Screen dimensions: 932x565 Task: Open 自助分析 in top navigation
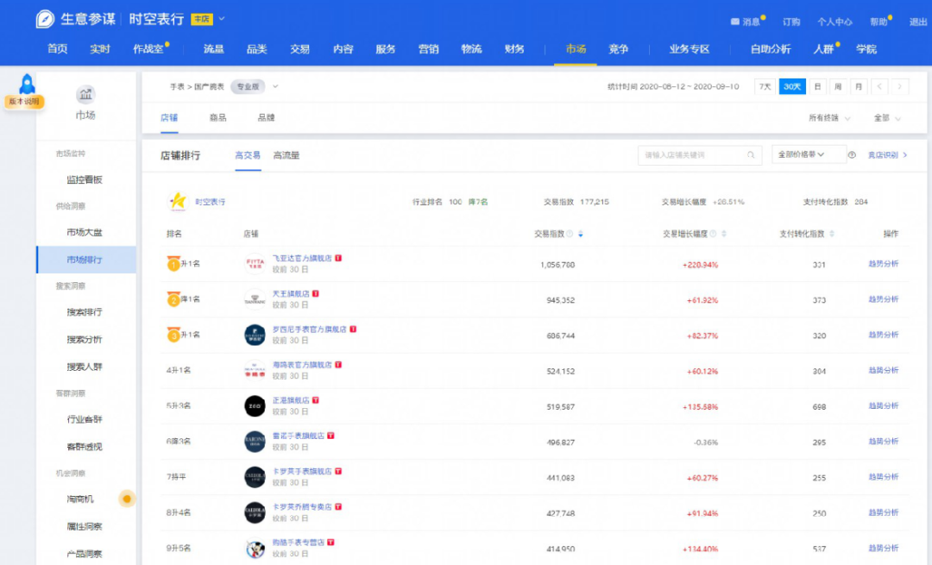pos(771,49)
